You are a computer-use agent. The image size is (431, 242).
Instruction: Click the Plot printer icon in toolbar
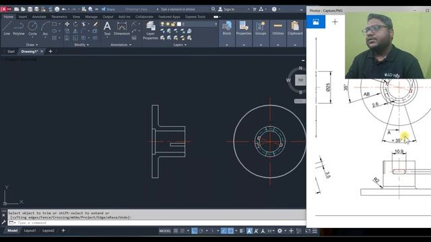coord(57,9)
